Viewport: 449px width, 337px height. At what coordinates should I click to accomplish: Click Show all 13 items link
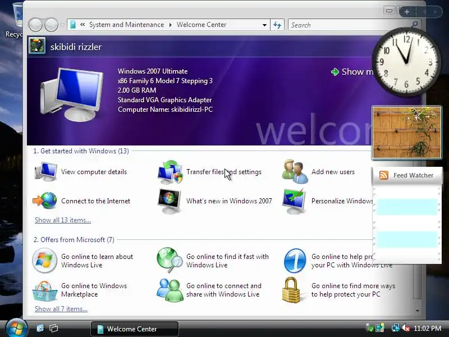coord(63,220)
